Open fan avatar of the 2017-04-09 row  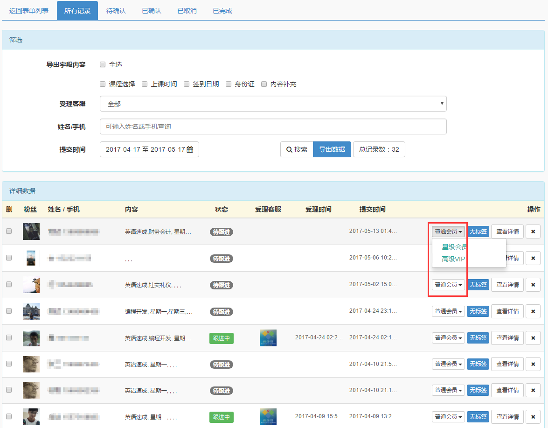31,417
